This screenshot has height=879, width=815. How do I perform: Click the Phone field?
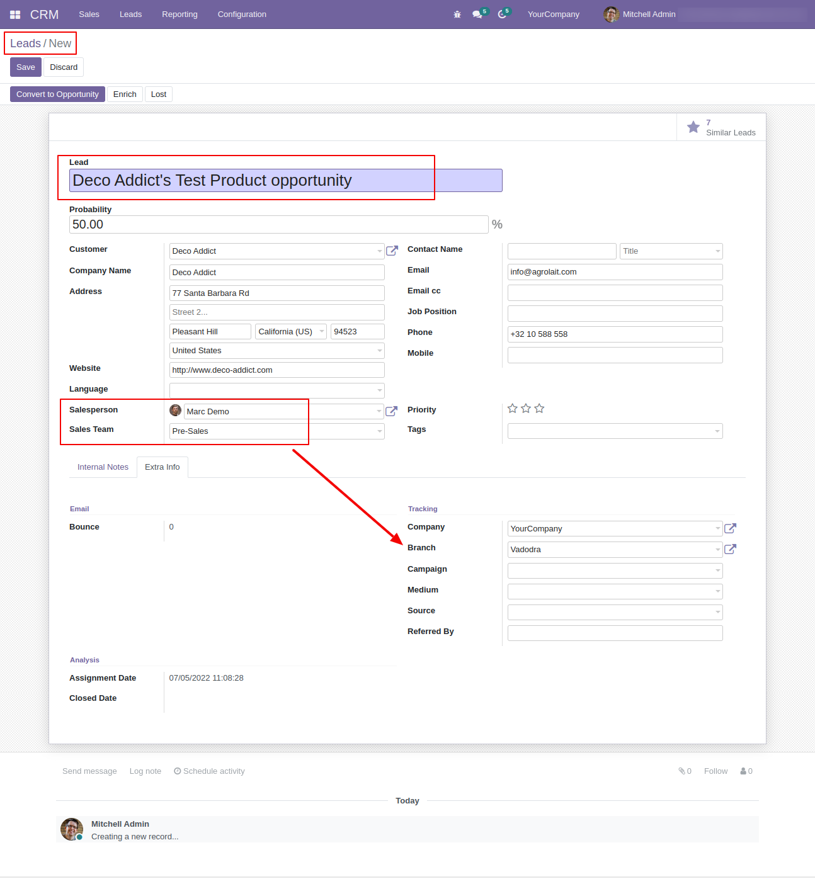615,334
